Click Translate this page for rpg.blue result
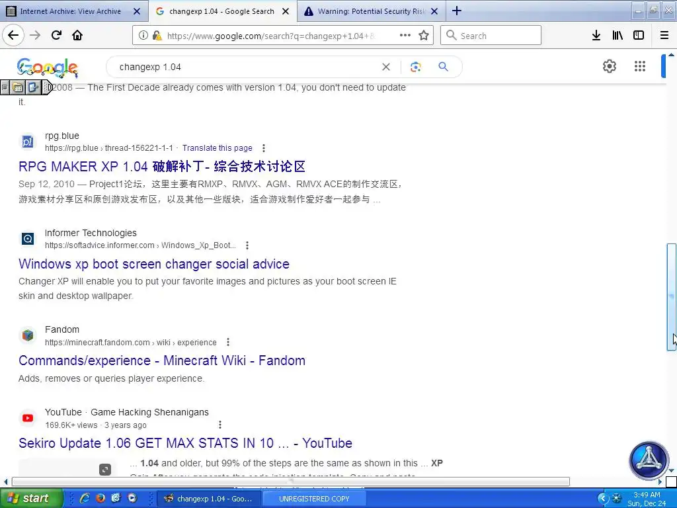This screenshot has height=508, width=677. pyautogui.click(x=217, y=148)
